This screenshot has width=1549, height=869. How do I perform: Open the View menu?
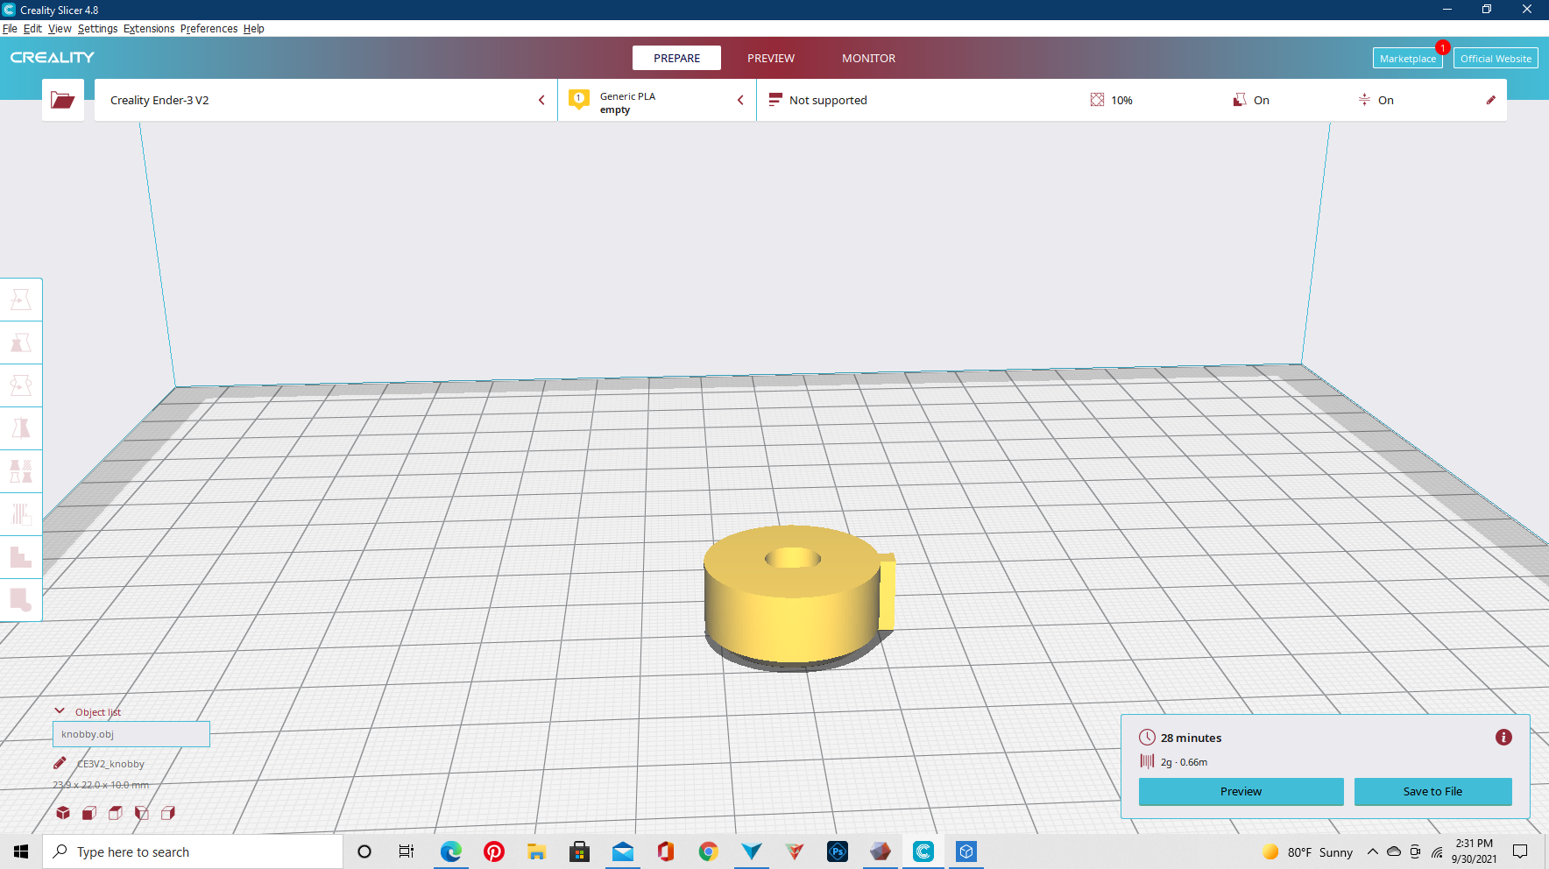coord(60,28)
